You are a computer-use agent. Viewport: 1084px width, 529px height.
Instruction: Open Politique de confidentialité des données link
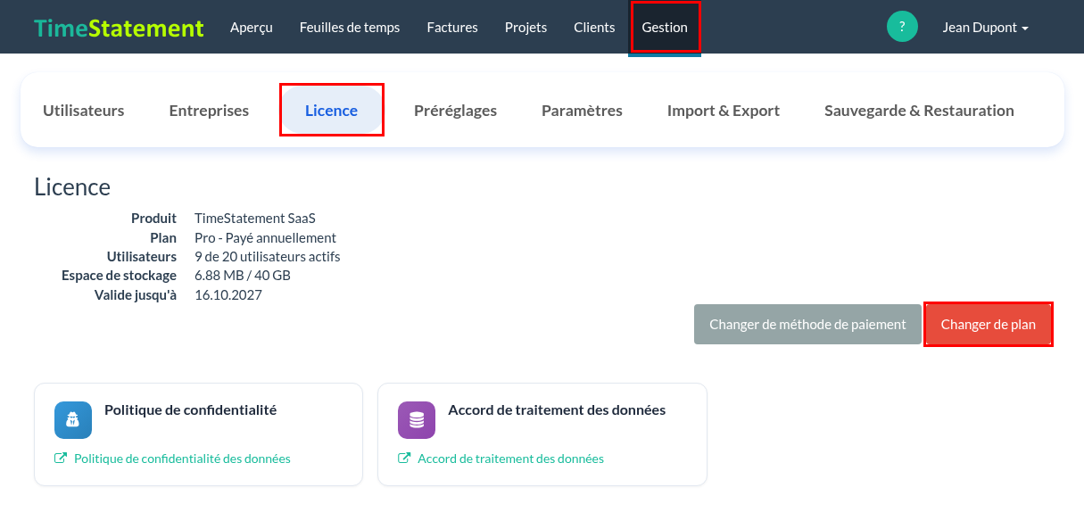[182, 459]
